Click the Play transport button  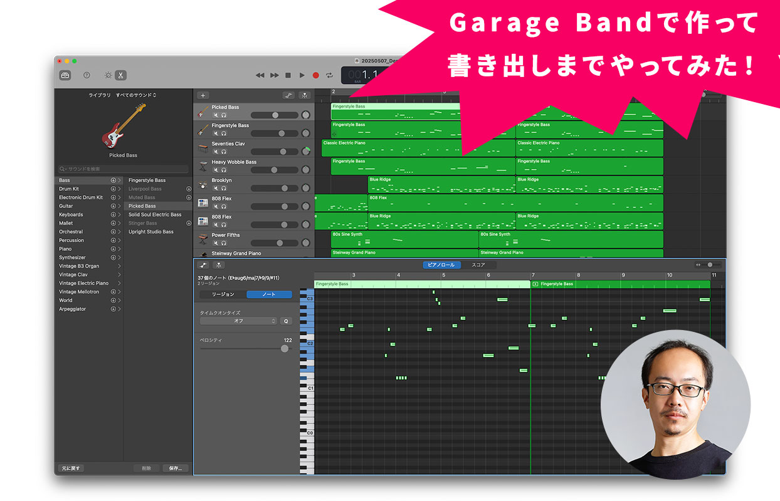(302, 75)
